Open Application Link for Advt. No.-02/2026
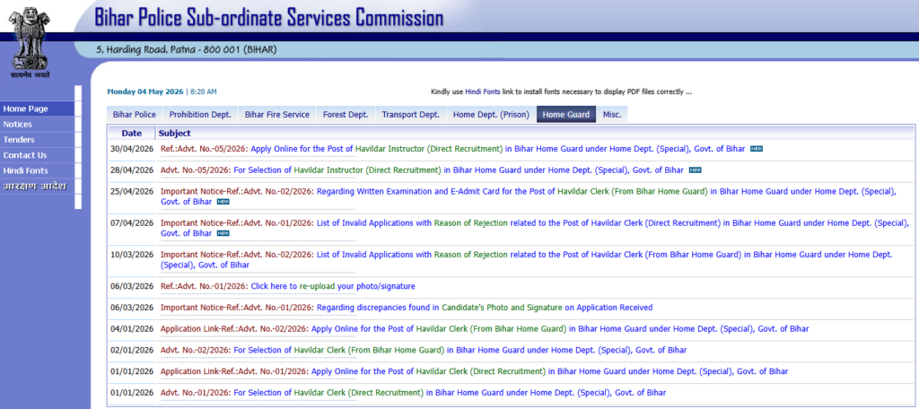The width and height of the screenshot is (919, 409). (x=485, y=328)
